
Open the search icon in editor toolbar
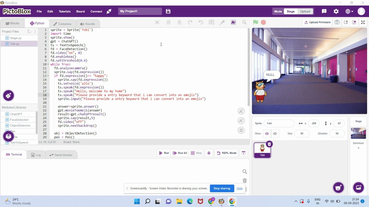244,22
